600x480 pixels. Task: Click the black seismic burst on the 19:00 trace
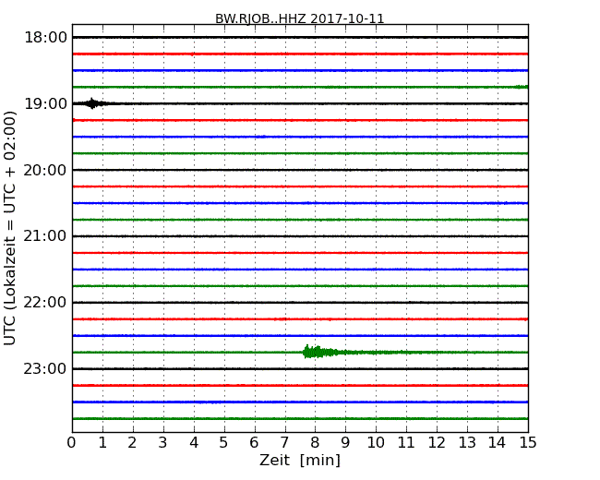(92, 103)
